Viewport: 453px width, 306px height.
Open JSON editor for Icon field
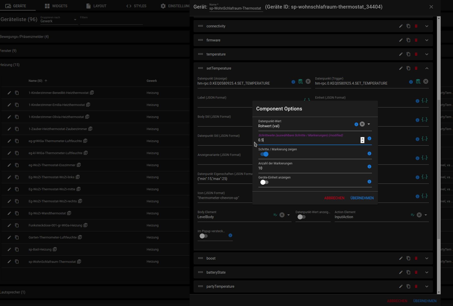pyautogui.click(x=424, y=196)
